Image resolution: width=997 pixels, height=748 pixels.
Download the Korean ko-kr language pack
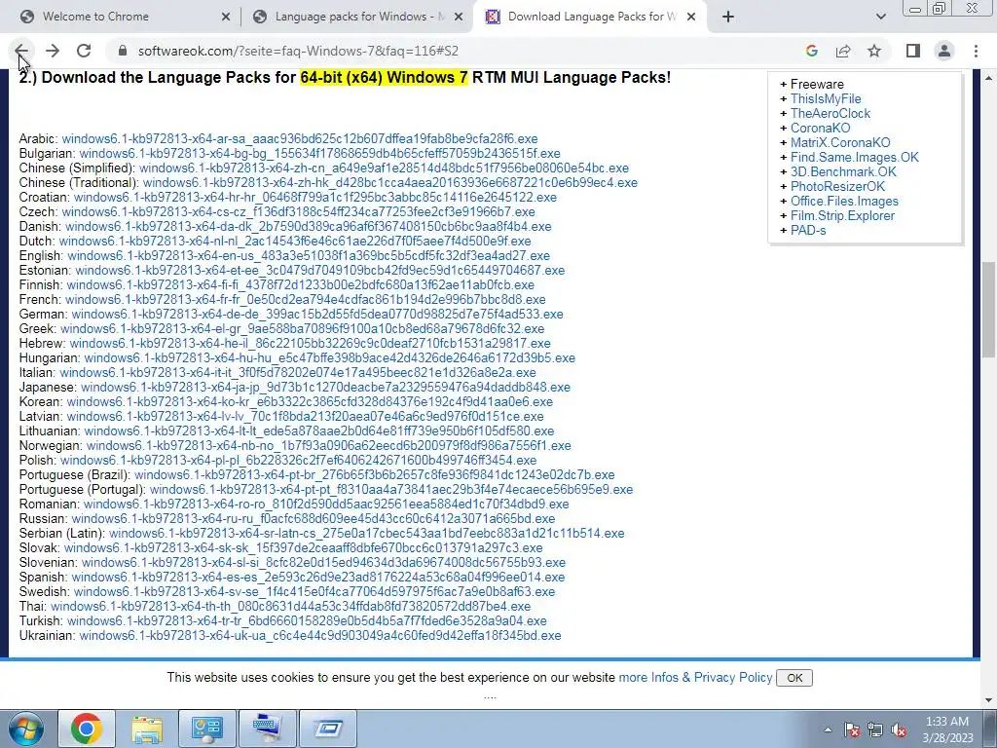pyautogui.click(x=310, y=402)
